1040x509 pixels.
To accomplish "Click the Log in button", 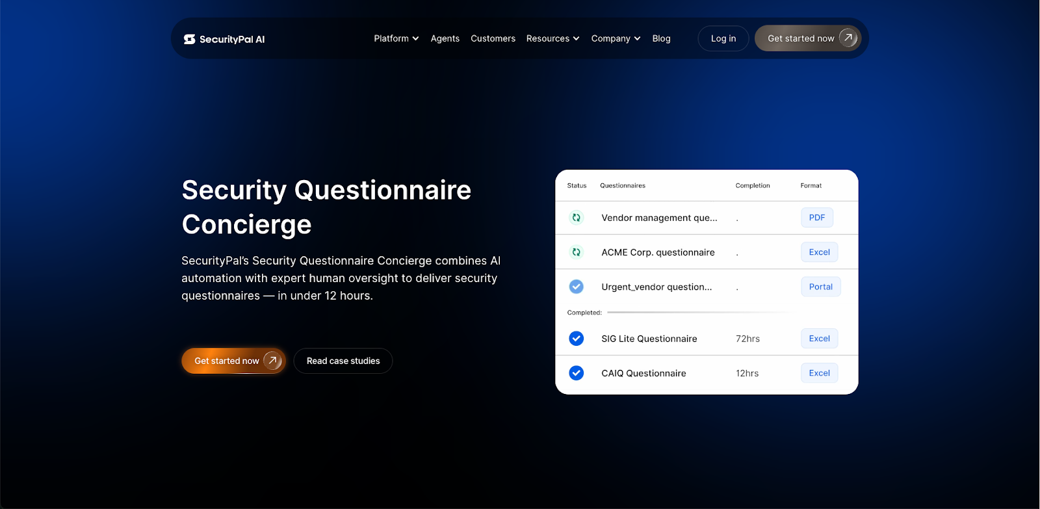I will [723, 38].
